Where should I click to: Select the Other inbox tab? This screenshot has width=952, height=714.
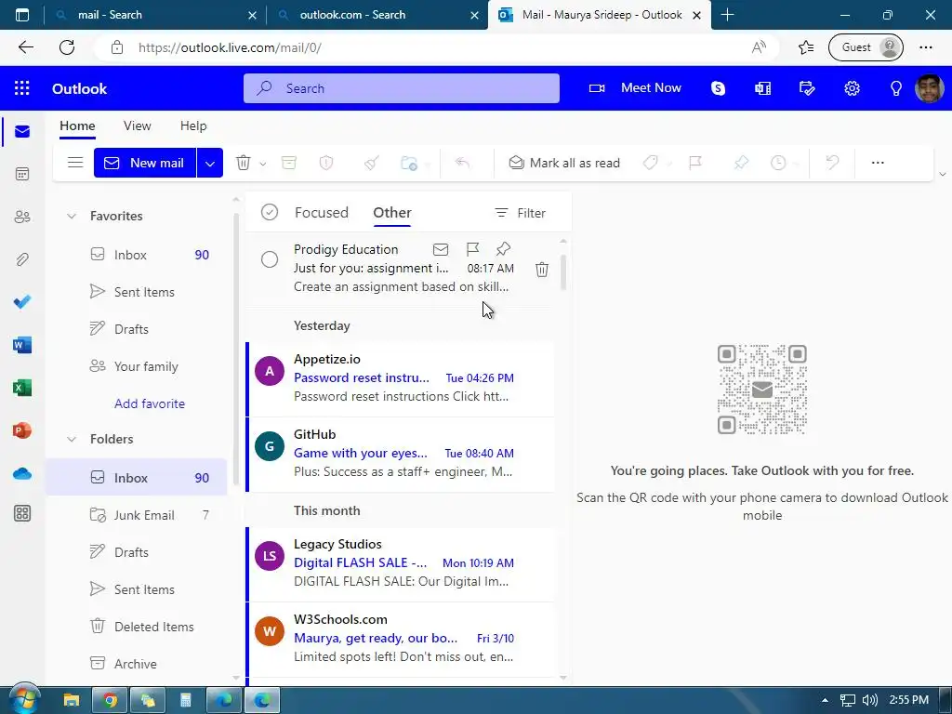392,213
